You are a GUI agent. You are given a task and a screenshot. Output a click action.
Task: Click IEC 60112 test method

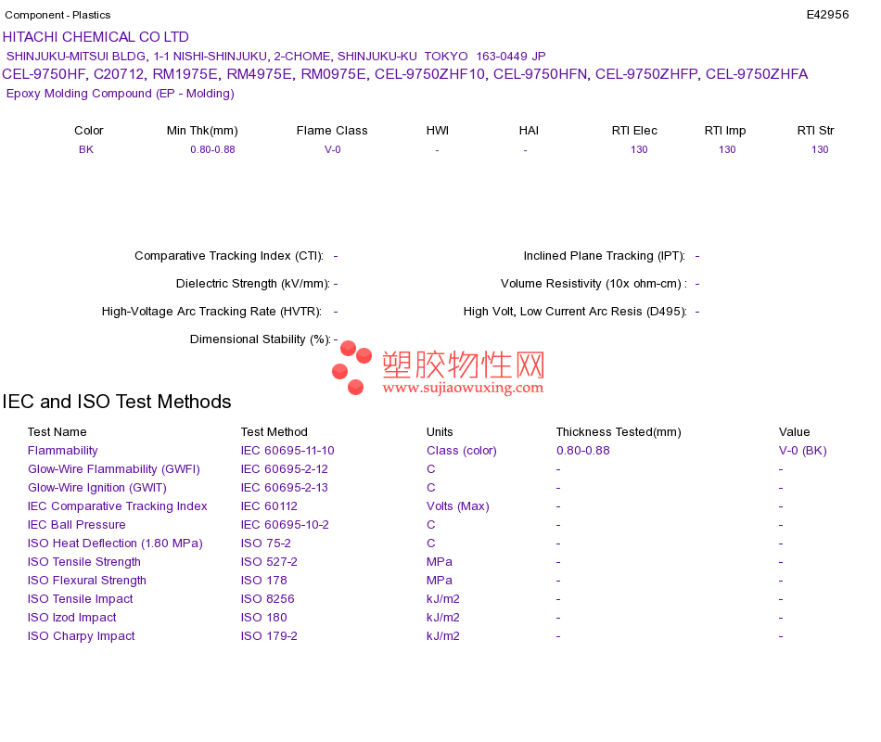coord(269,506)
